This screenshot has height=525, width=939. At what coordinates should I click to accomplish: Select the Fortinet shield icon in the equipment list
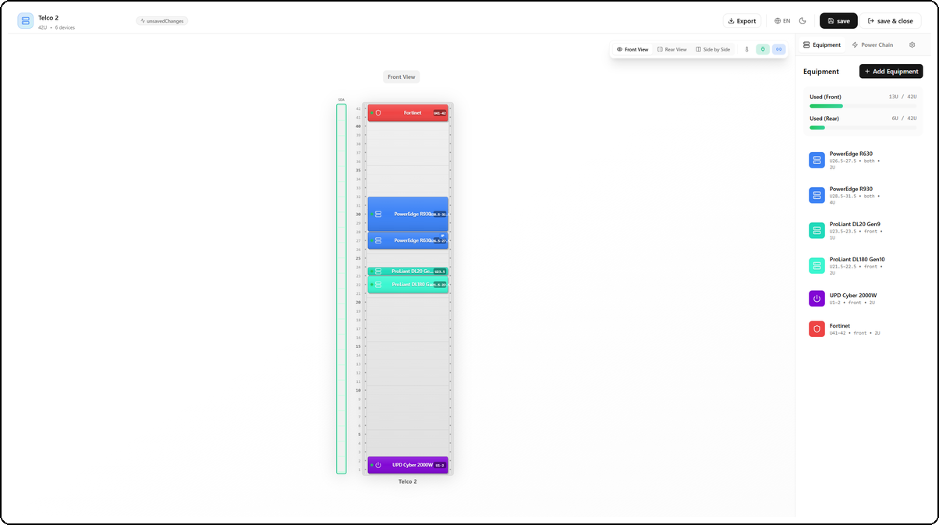817,328
